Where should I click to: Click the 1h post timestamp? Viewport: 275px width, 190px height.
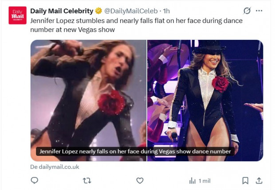pos(166,11)
